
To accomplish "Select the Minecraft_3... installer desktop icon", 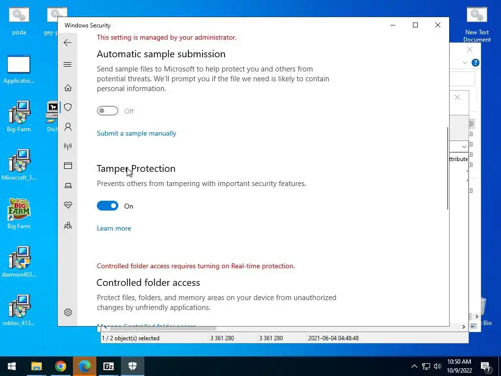I will 19,165.
